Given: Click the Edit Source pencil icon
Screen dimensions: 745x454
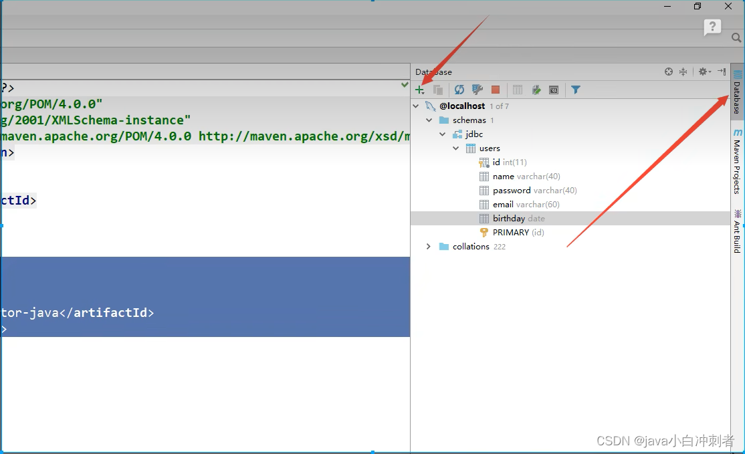Looking at the screenshot, I should click(536, 90).
